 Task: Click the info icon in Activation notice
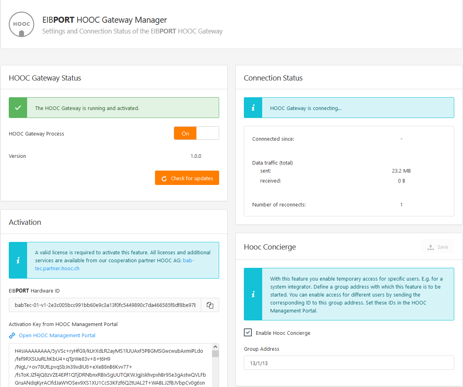point(18,260)
